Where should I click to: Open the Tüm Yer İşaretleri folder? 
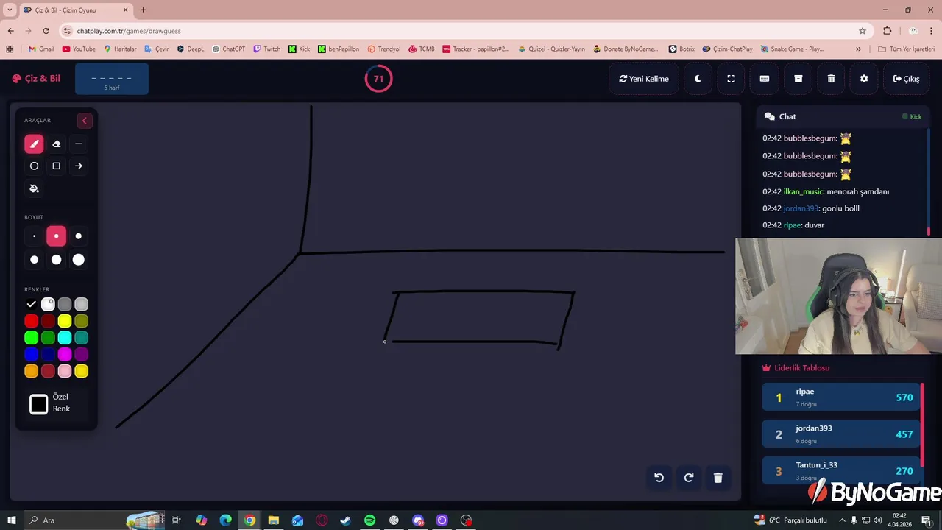tap(906, 49)
